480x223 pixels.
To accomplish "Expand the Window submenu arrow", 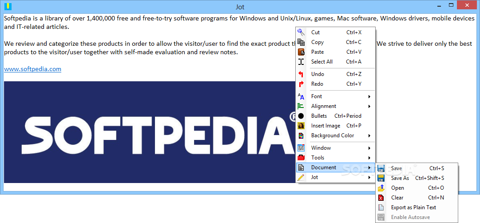I will coord(369,148).
